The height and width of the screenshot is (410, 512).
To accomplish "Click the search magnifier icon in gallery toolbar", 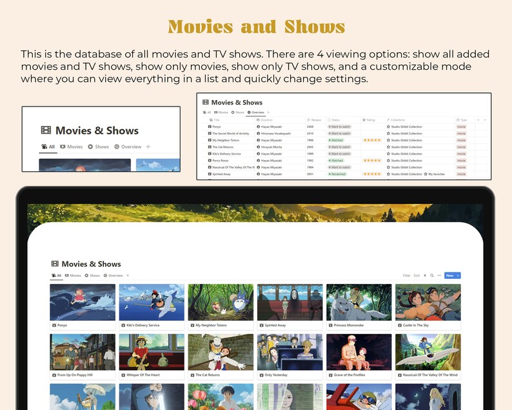I will click(431, 276).
